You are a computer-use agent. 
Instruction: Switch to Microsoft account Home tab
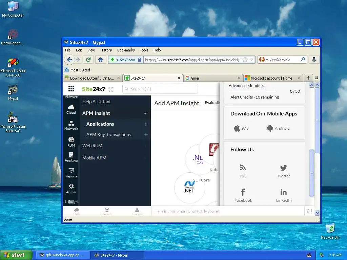click(273, 78)
